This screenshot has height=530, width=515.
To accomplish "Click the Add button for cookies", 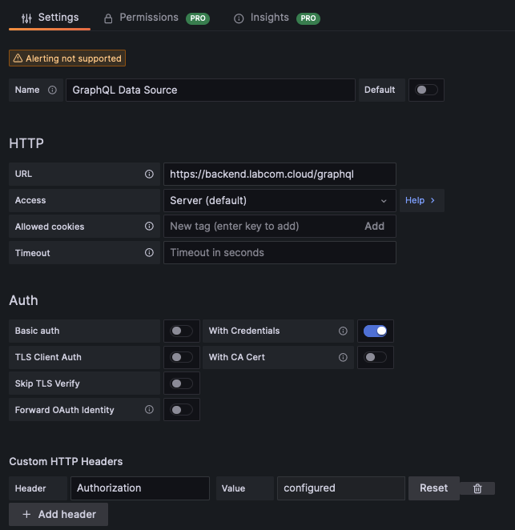I will tap(374, 227).
